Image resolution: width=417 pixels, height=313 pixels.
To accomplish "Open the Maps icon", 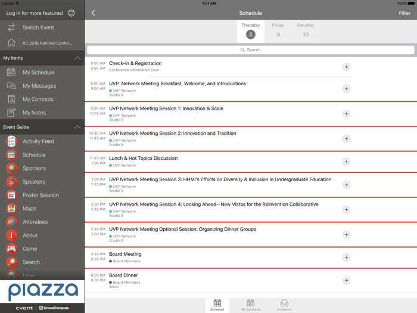I will [11, 209].
